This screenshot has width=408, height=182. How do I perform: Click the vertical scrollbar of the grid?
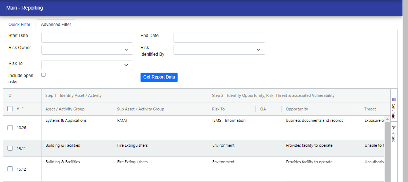pyautogui.click(x=387, y=150)
